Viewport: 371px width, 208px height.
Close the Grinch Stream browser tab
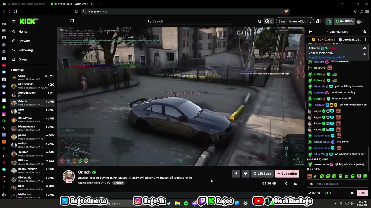pos(92,4)
